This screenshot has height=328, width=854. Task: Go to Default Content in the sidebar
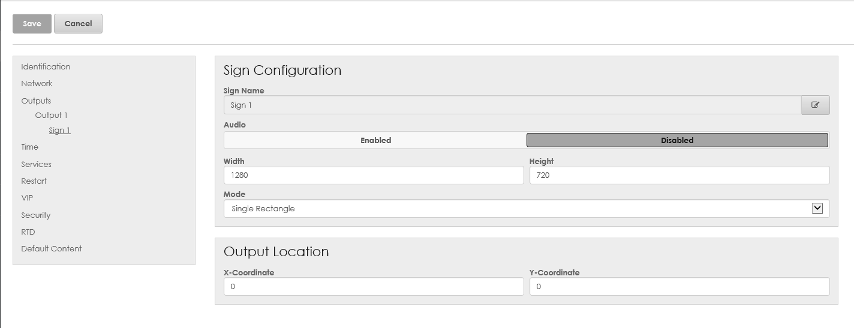pyautogui.click(x=52, y=248)
